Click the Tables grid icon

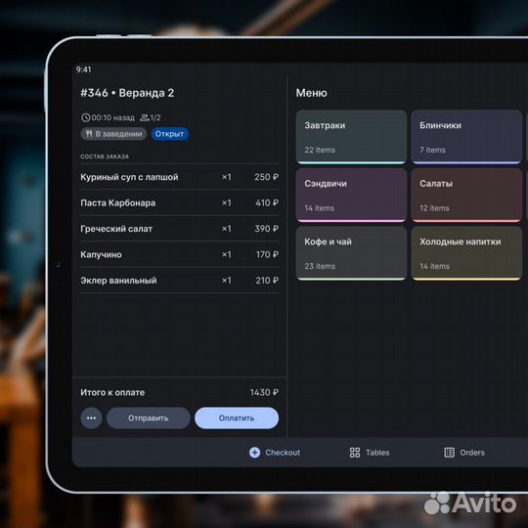pos(355,453)
